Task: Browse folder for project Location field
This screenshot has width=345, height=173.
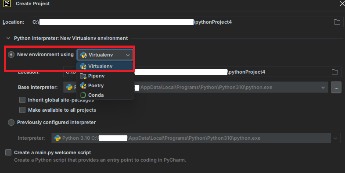Action: pyautogui.click(x=337, y=22)
